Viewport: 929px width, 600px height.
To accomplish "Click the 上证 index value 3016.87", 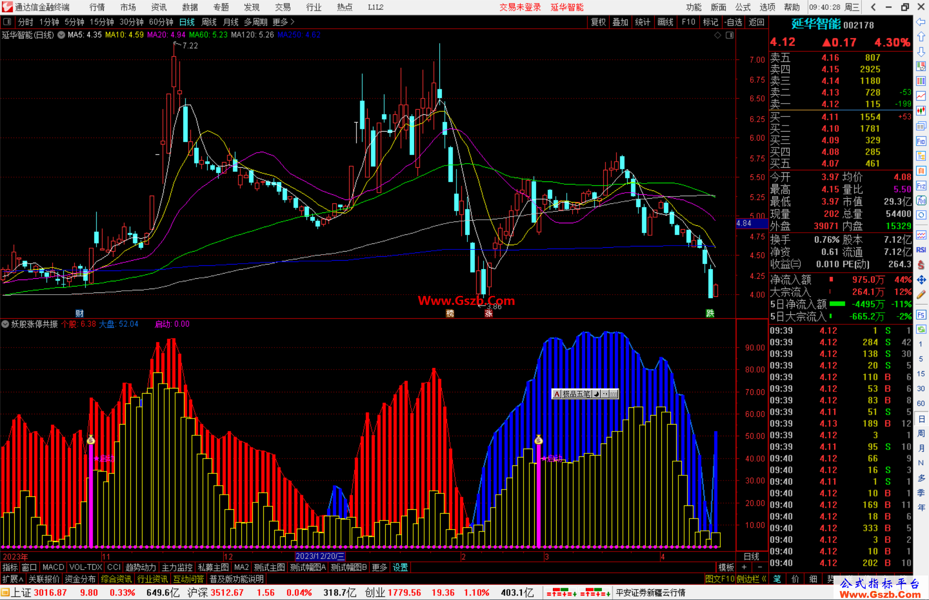I will (x=50, y=593).
